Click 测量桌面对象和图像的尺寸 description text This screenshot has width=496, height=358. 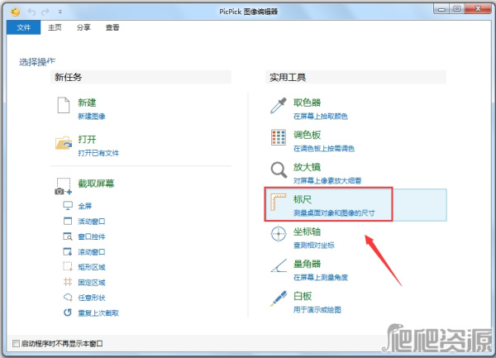click(334, 213)
